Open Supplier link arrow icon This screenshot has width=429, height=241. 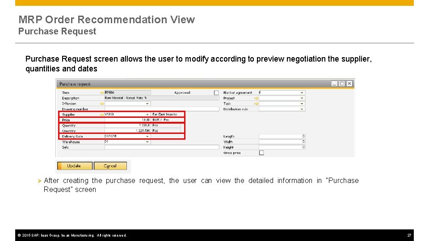[102, 115]
